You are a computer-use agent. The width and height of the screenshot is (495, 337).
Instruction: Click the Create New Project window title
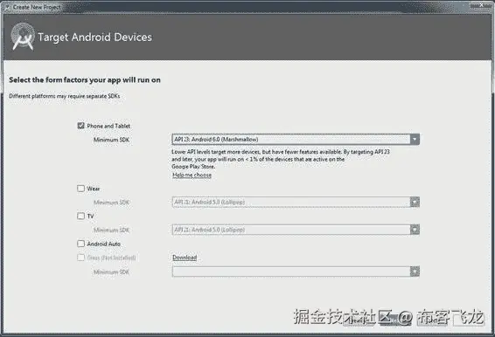pyautogui.click(x=37, y=7)
